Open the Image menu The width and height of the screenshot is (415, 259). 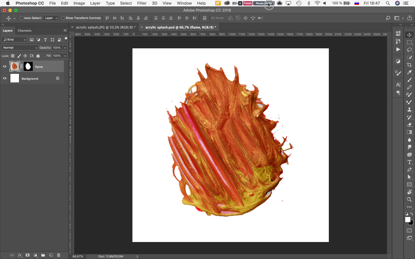pos(79,3)
